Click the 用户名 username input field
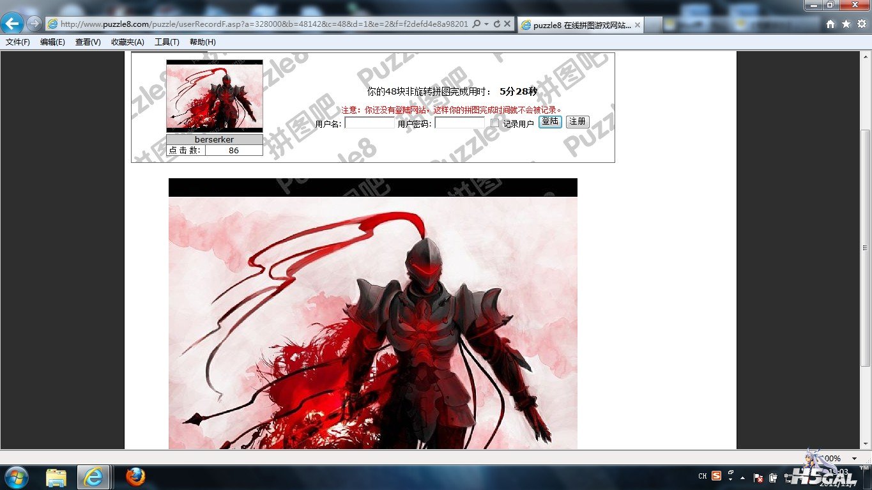The image size is (872, 490). click(x=370, y=123)
